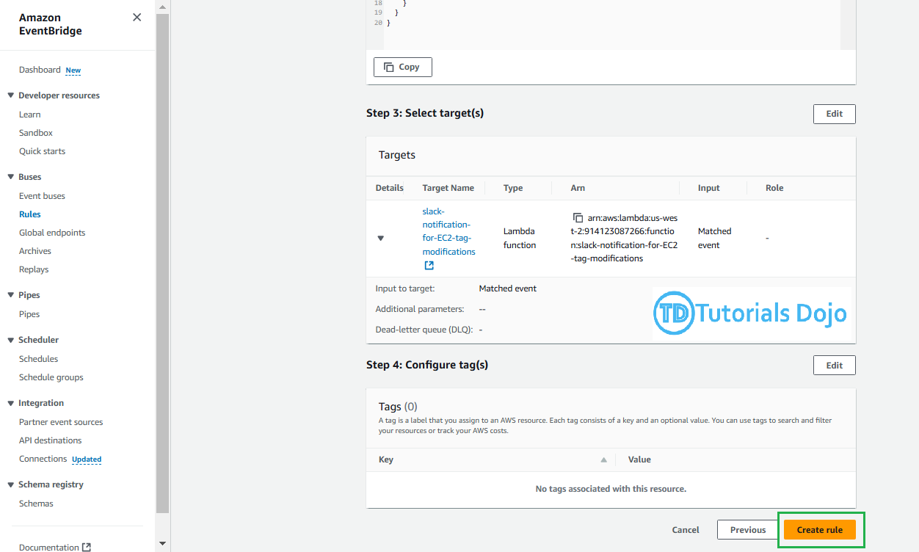Collapse the Scheduler section
The height and width of the screenshot is (552, 919).
pyautogui.click(x=10, y=340)
